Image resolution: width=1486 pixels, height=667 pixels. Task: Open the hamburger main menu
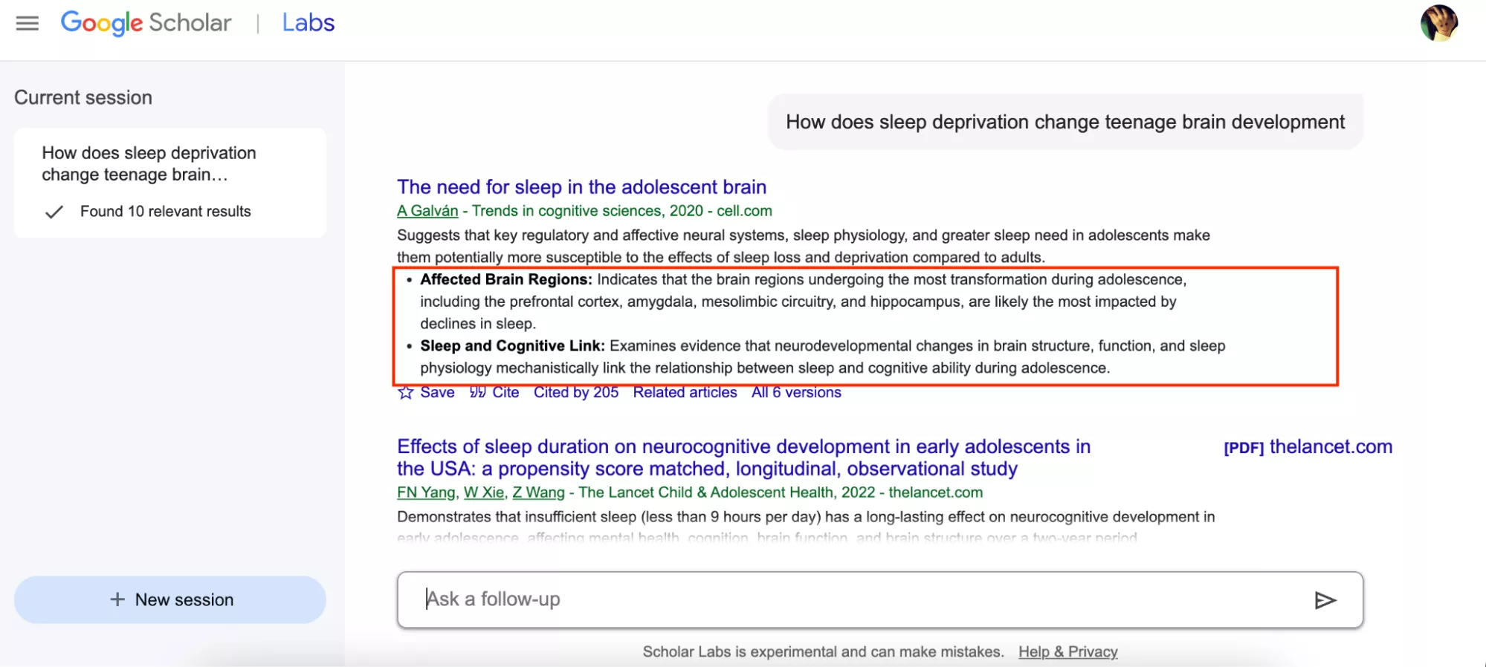pyautogui.click(x=28, y=23)
